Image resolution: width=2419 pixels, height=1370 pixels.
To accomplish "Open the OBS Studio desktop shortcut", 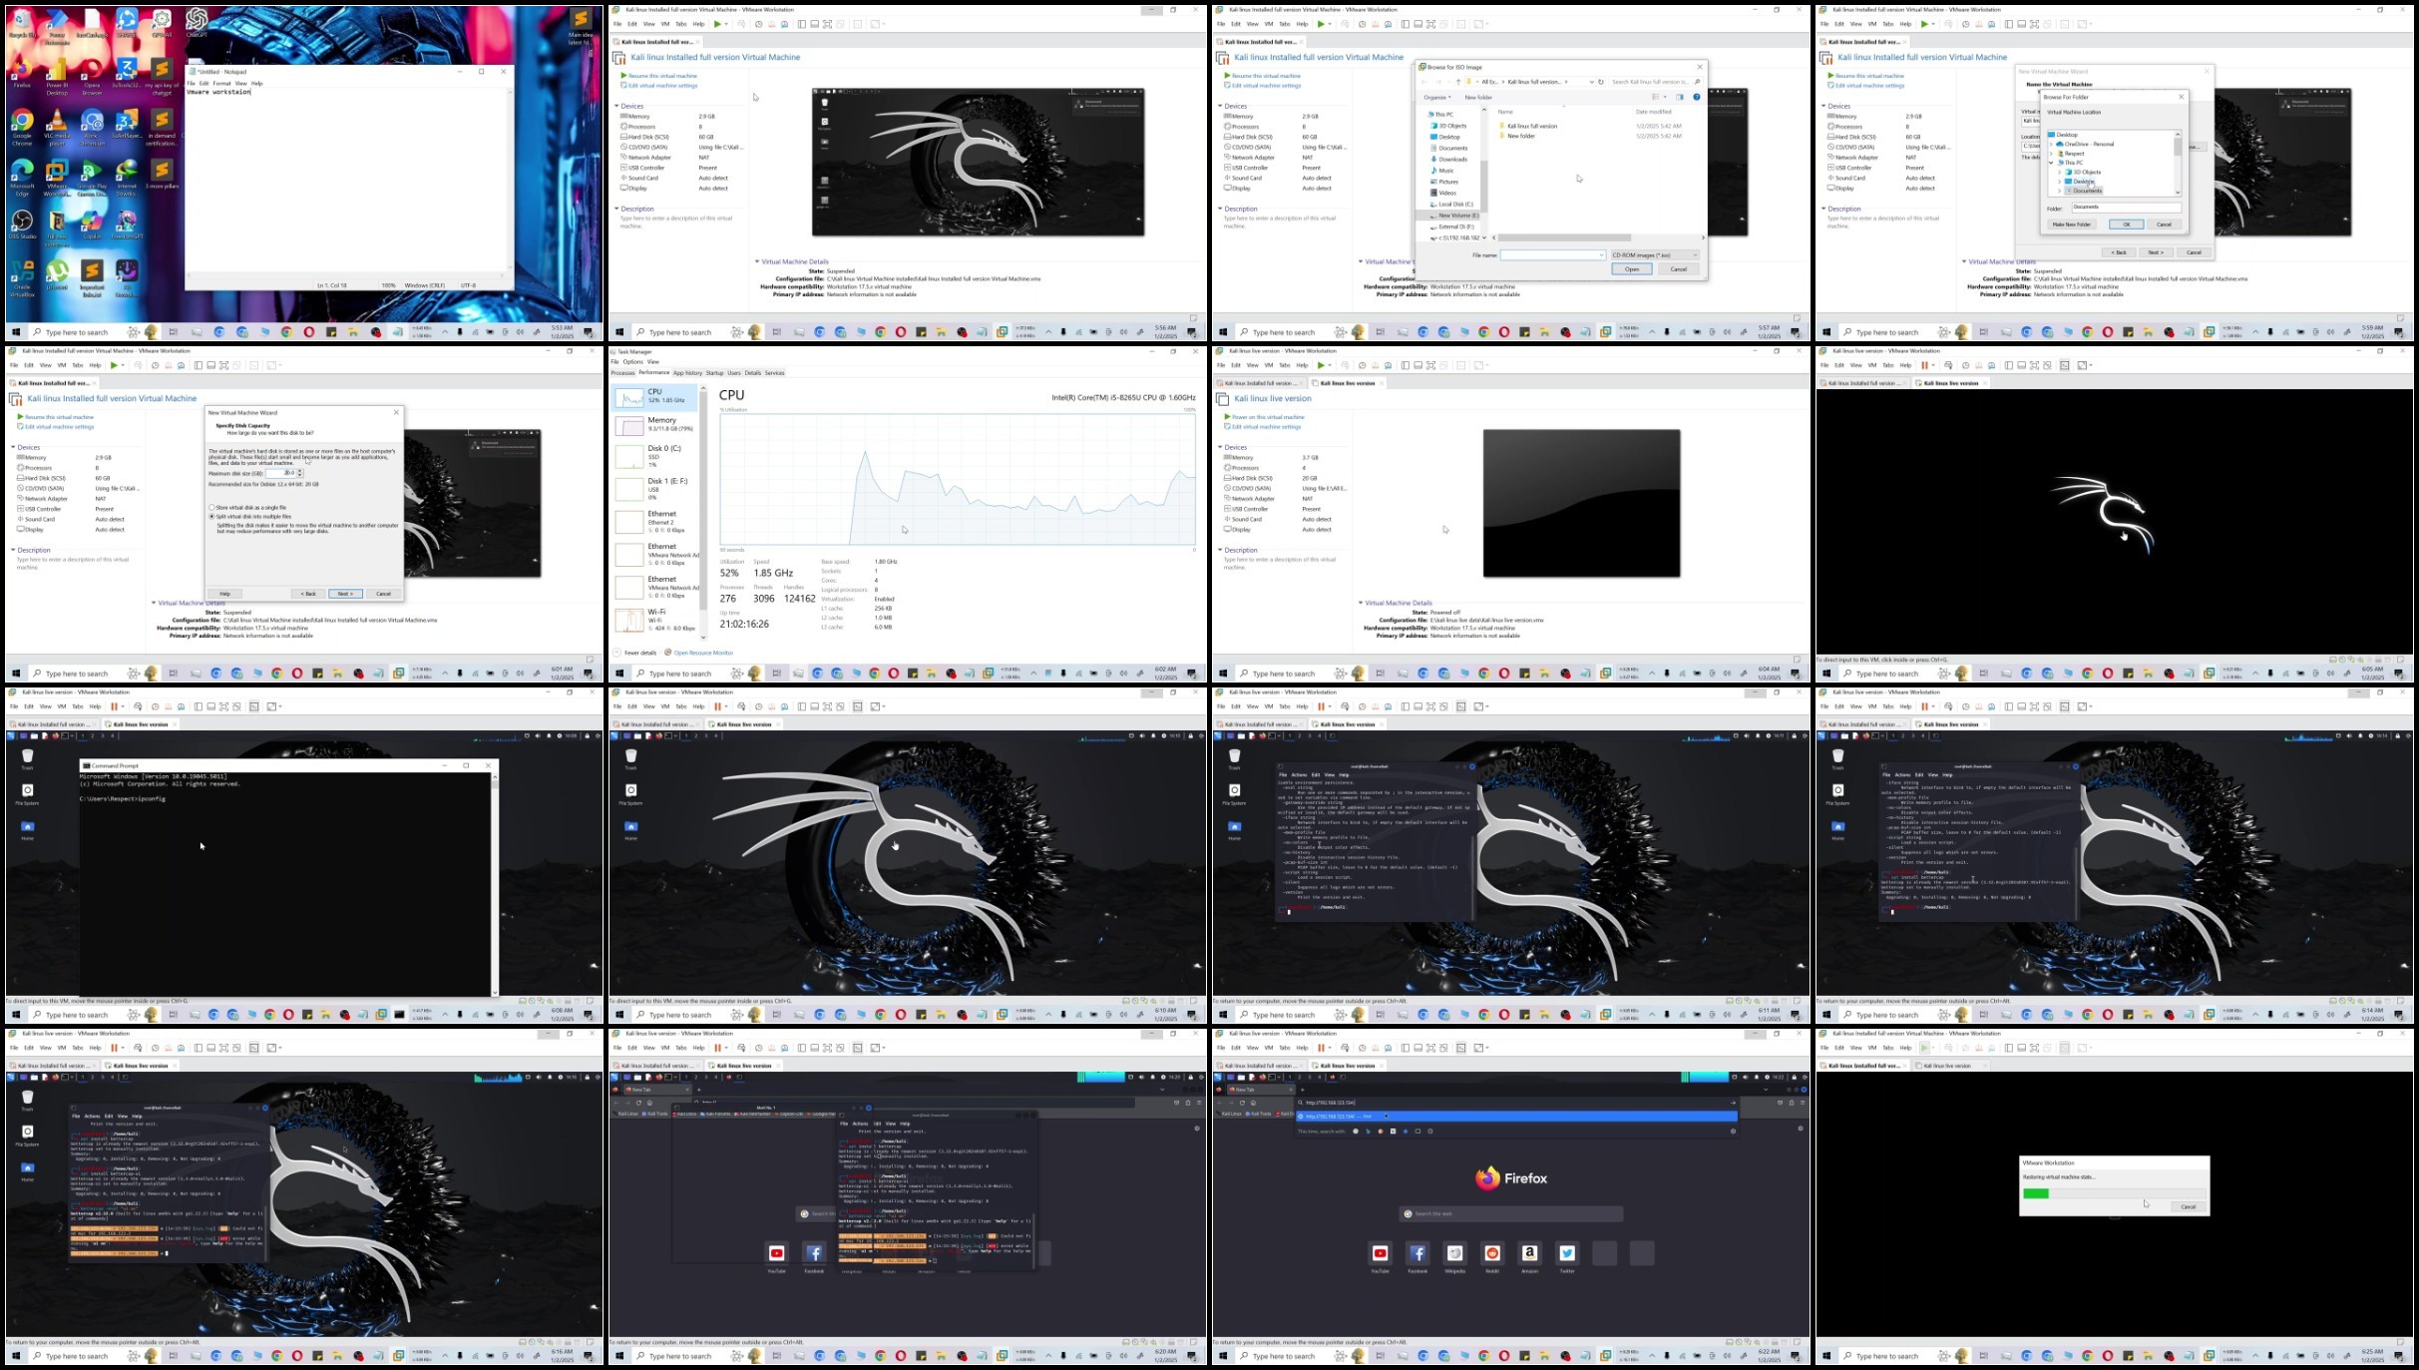I will [x=22, y=224].
